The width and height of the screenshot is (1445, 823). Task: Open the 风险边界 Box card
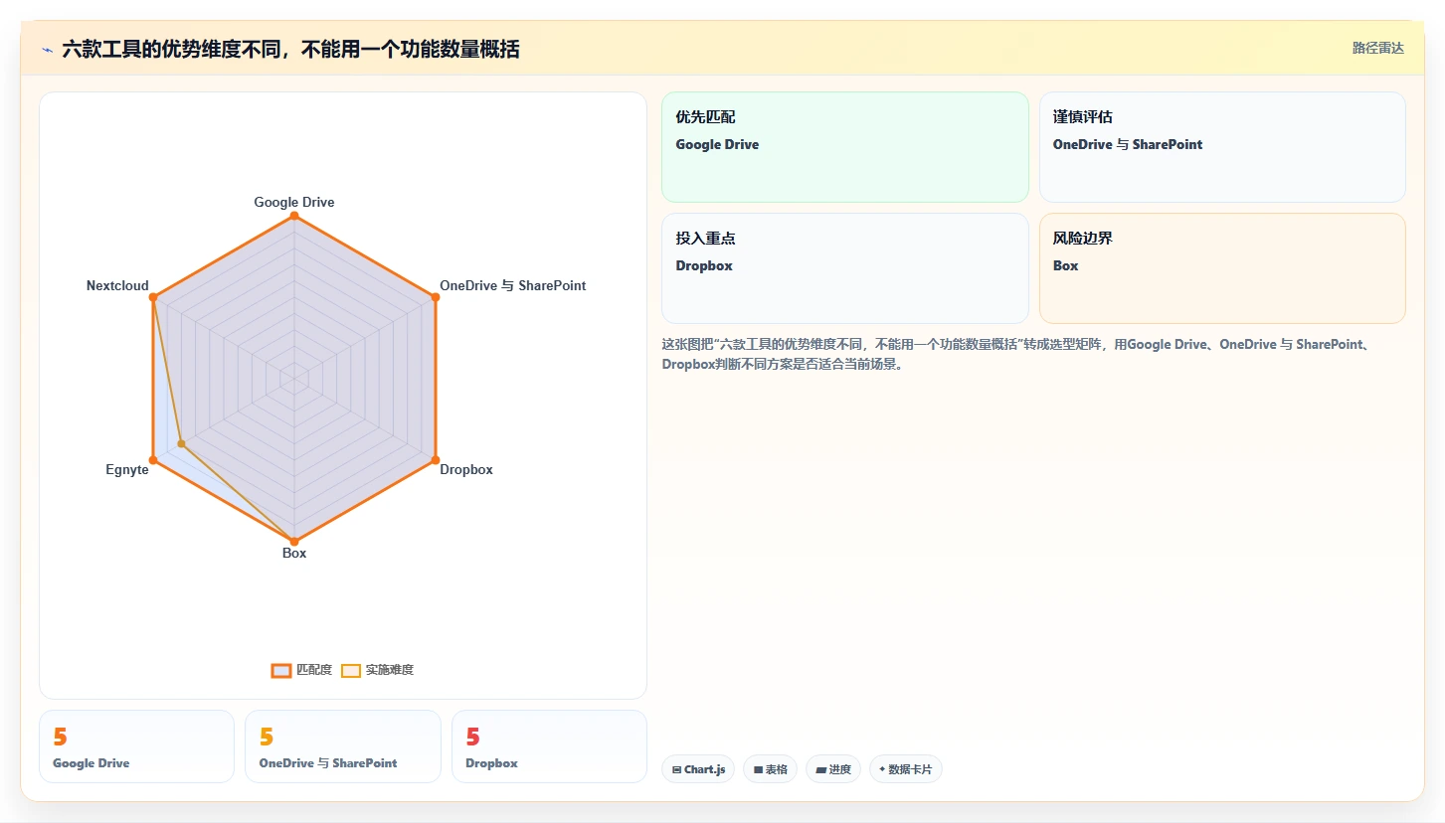point(1222,268)
